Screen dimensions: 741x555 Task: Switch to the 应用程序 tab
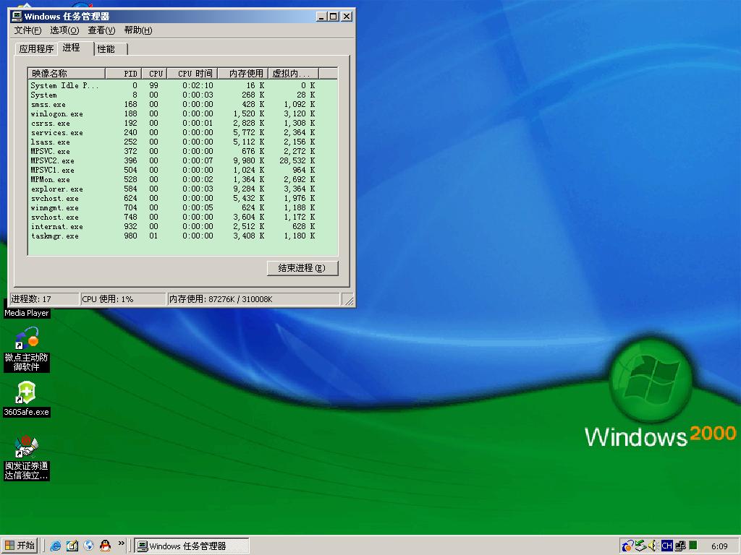pos(36,48)
